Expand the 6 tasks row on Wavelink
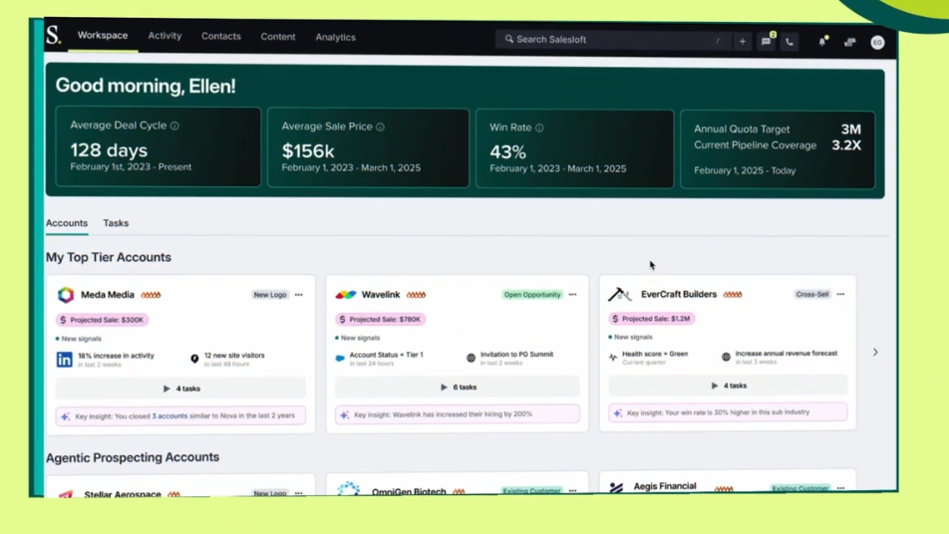This screenshot has height=534, width=949. 458,387
